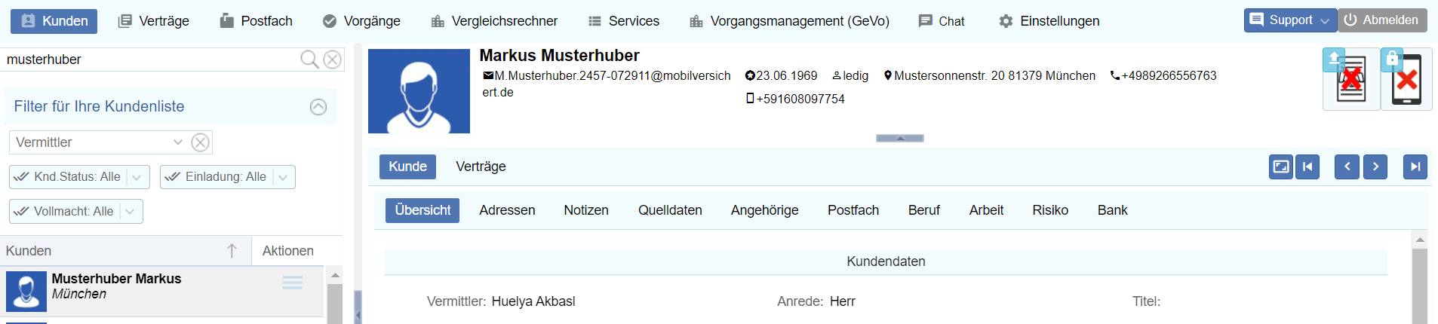Collapse the Filter für Ihre Kundenliste panel

(x=318, y=107)
